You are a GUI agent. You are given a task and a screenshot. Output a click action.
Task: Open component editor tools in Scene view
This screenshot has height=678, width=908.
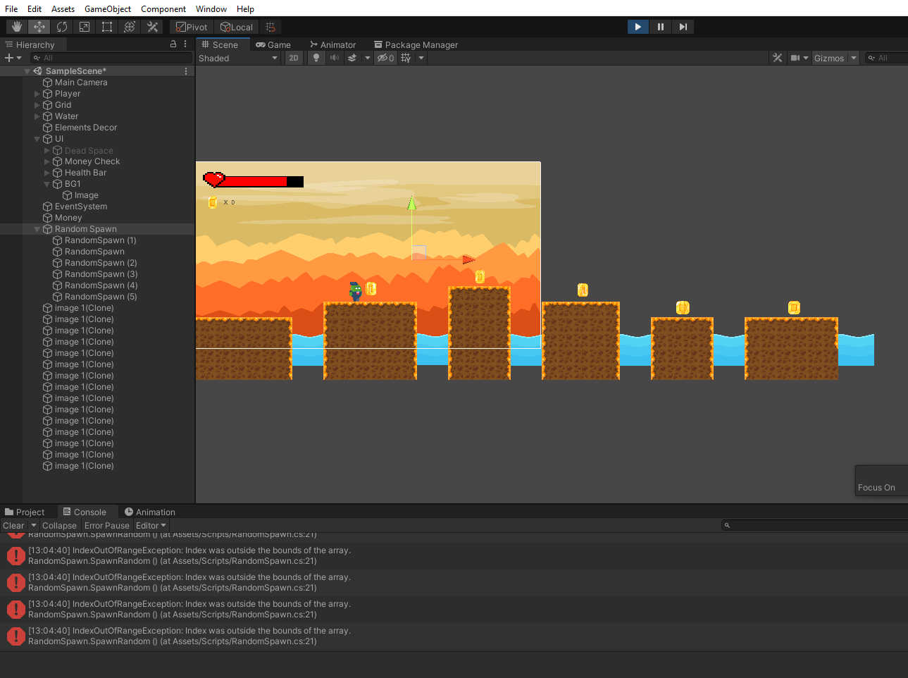pos(778,58)
